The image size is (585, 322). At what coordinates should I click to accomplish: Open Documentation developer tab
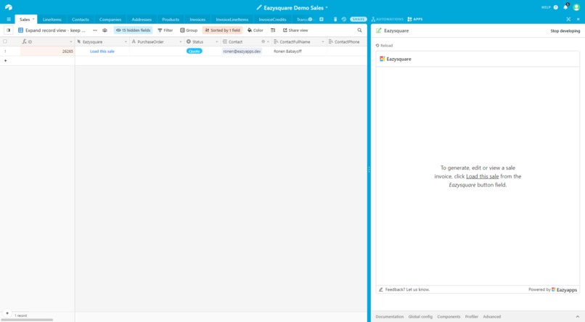[x=390, y=317]
